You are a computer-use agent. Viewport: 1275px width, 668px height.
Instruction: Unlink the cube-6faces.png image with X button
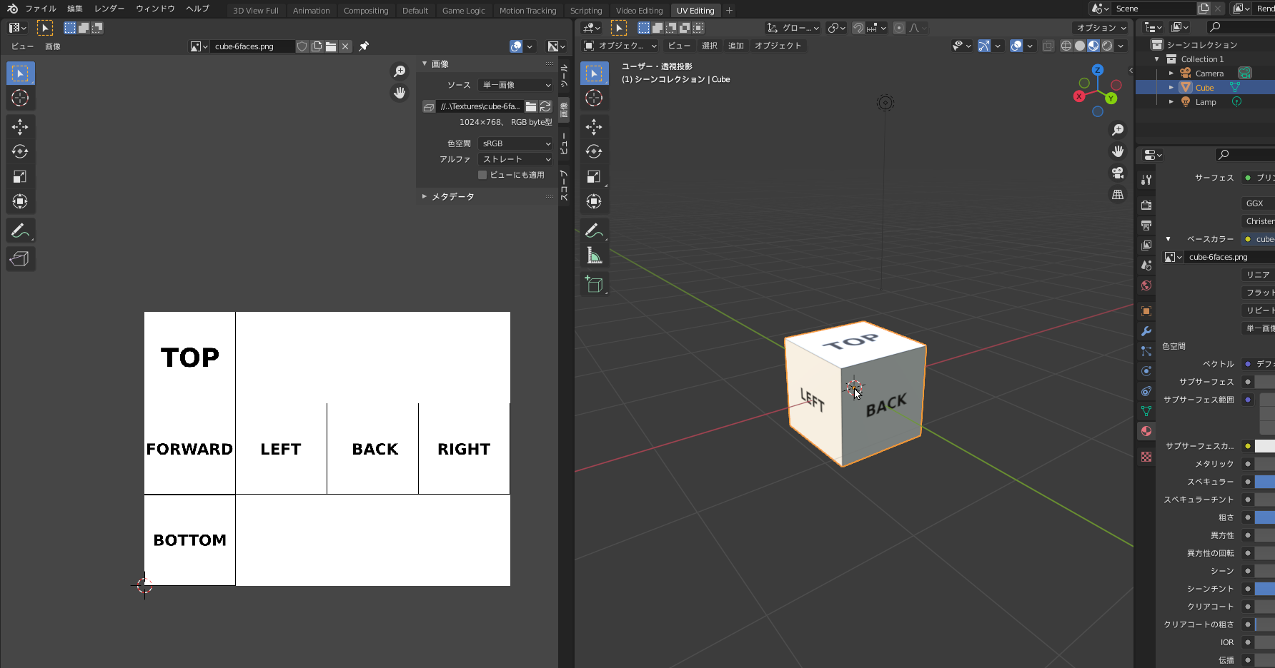coord(345,46)
